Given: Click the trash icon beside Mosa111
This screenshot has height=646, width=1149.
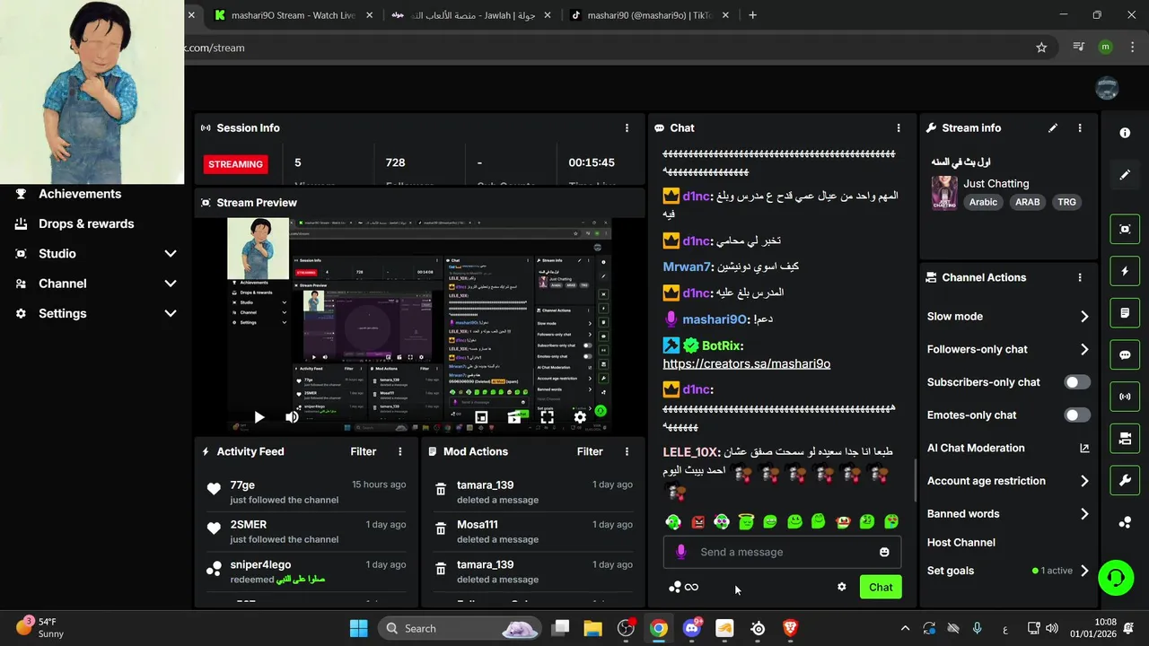Looking at the screenshot, I should click(x=441, y=530).
